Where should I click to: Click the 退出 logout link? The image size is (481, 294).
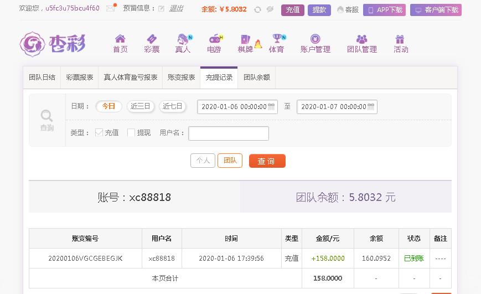tap(176, 9)
